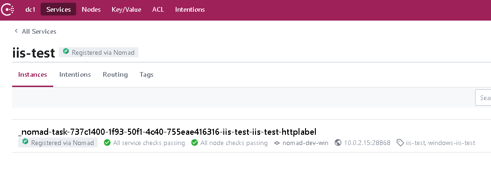Click the Nomad icon beside iis-test title

[x=66, y=52]
